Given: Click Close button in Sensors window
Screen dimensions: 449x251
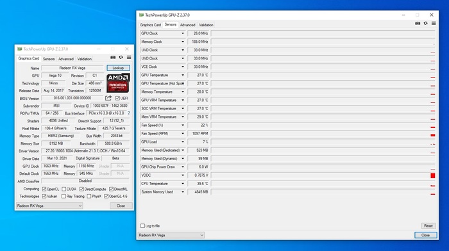Looking at the screenshot, I should coord(425,235).
